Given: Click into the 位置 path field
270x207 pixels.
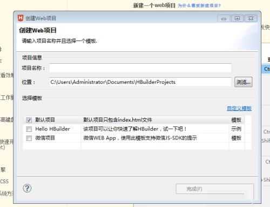Looking at the screenshot, I should [x=140, y=82].
